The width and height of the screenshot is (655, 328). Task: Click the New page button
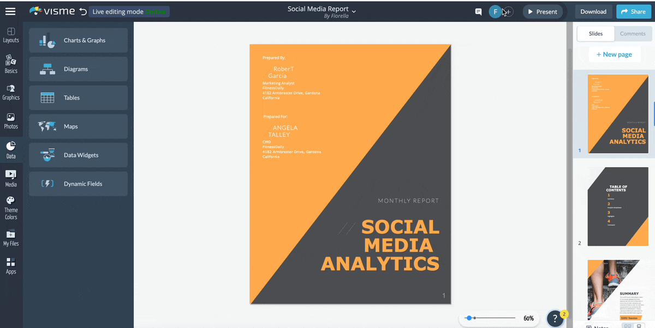[614, 54]
